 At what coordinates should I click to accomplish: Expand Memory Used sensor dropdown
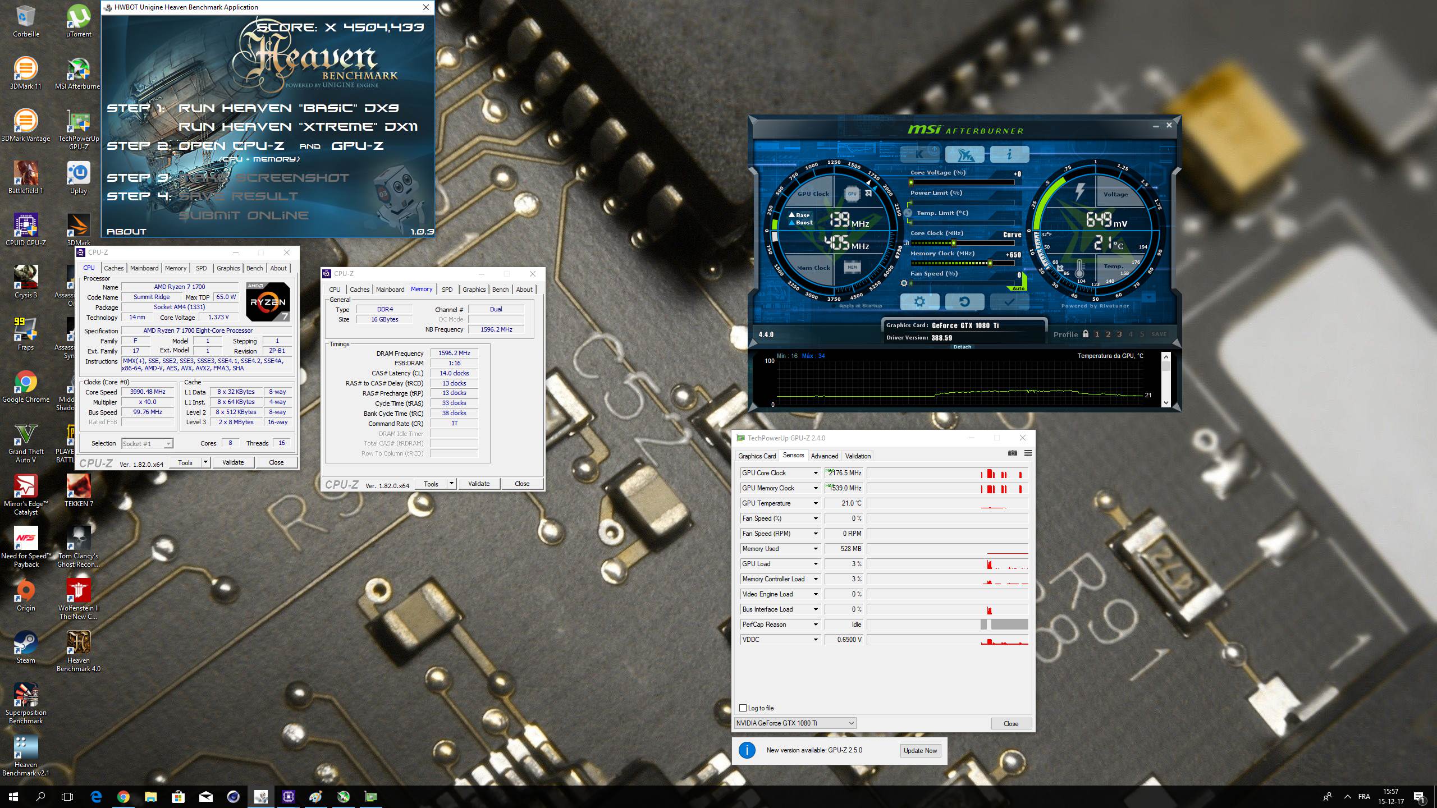pyautogui.click(x=816, y=549)
